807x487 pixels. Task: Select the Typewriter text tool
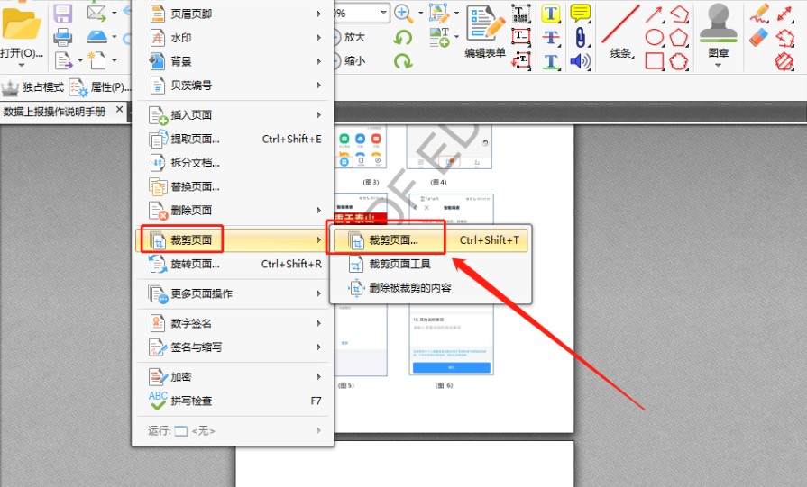click(521, 14)
